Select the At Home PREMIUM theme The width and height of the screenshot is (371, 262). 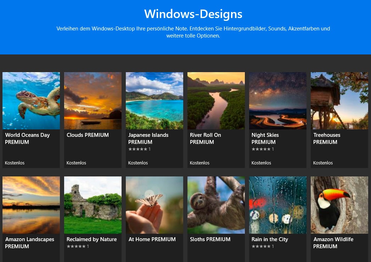pos(154,205)
